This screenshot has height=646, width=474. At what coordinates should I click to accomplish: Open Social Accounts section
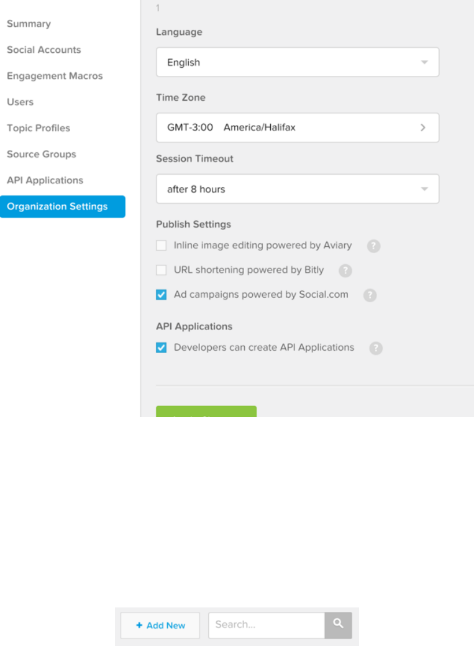tap(43, 50)
